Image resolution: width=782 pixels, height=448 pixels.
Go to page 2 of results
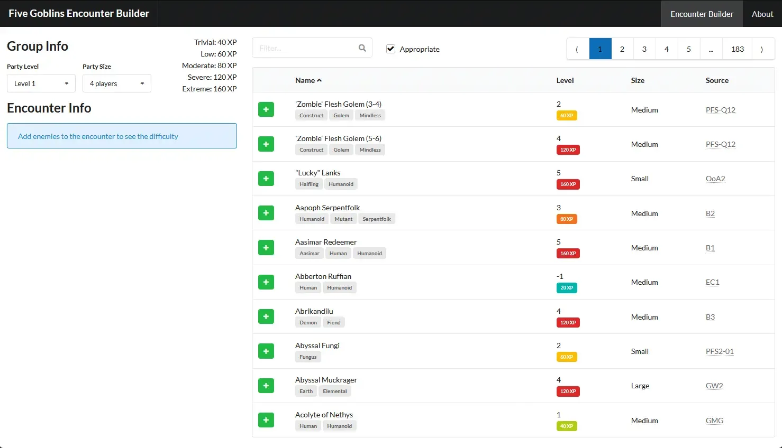[622, 49]
